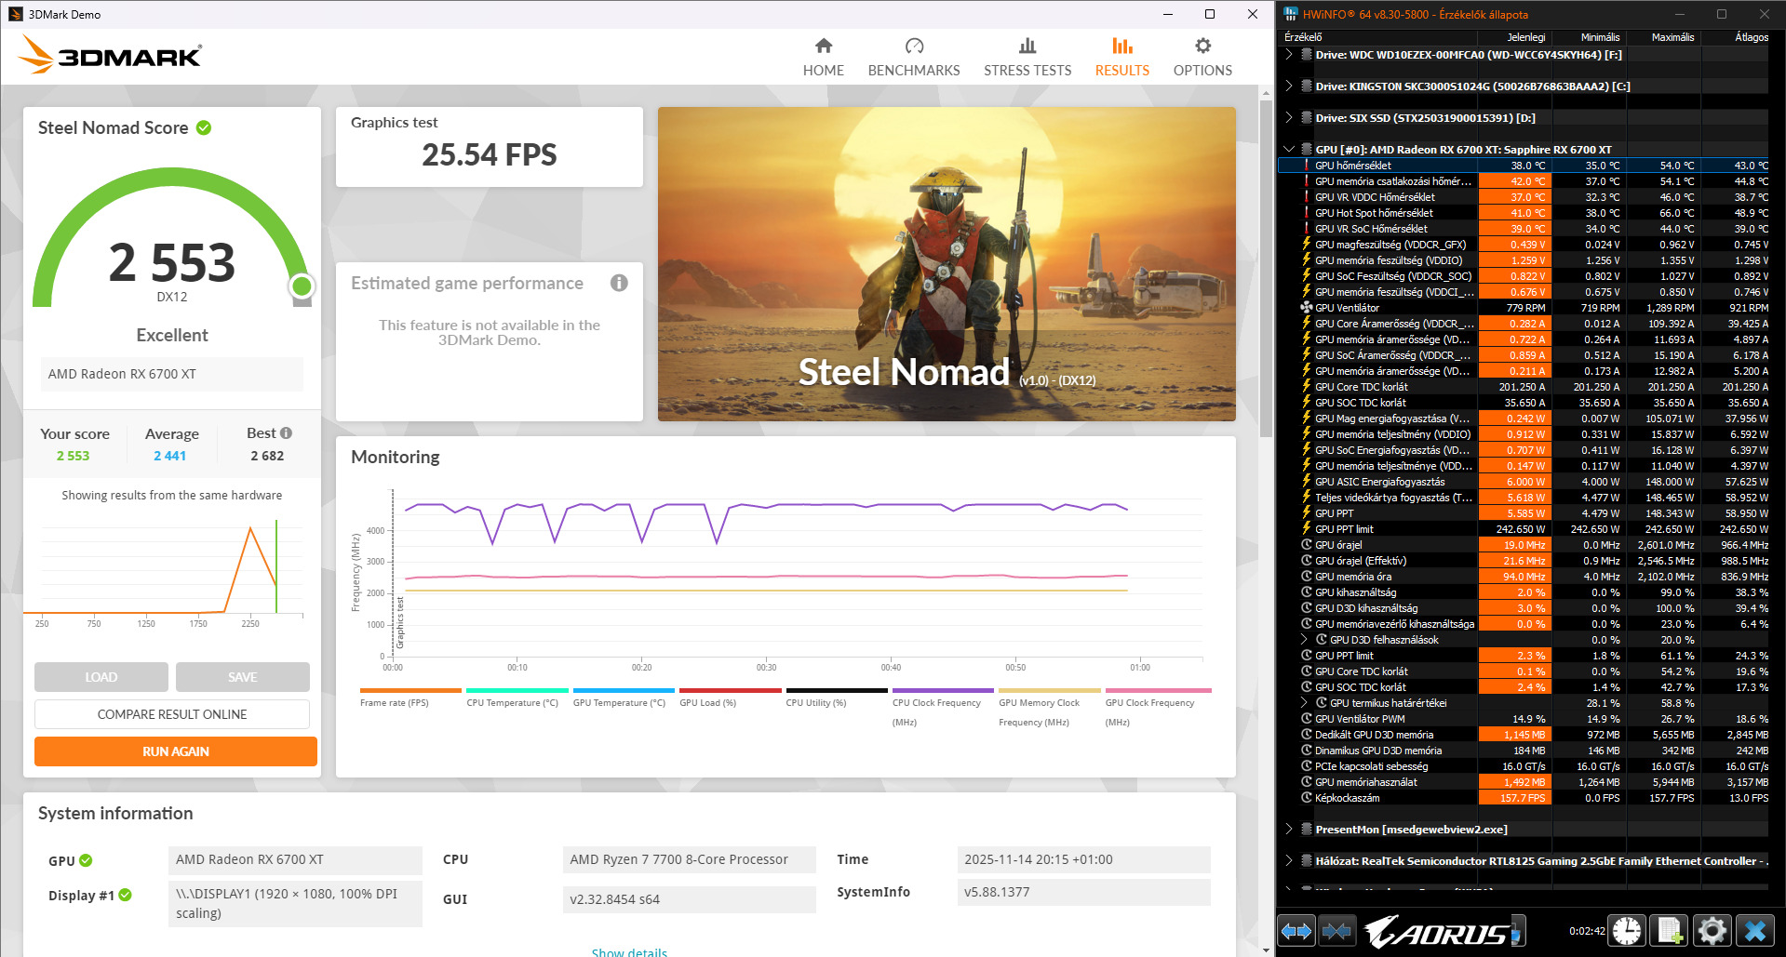
Task: Expand the GPU D3D felhasználások subgroup
Action: click(1304, 640)
